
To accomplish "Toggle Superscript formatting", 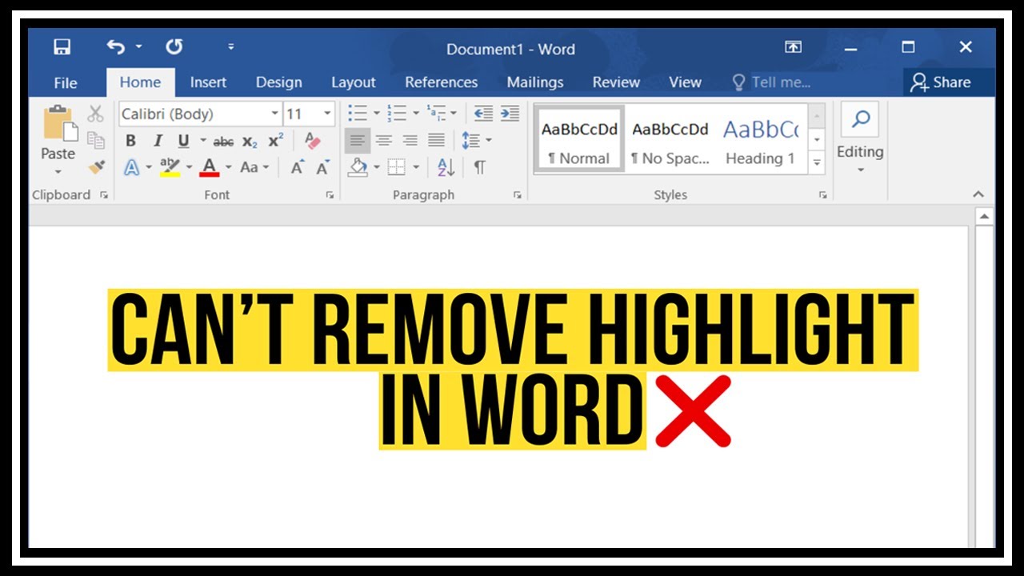I will pos(276,141).
